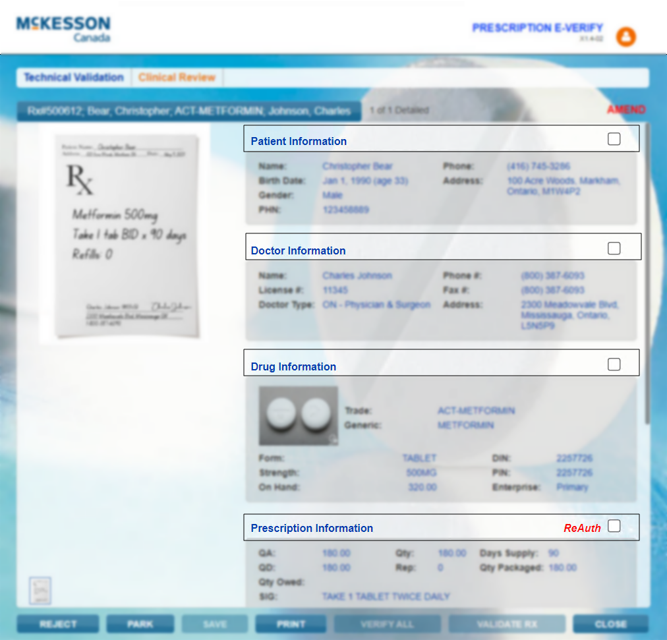Check the Doctor Information checkbox
The width and height of the screenshot is (667, 640).
click(614, 248)
